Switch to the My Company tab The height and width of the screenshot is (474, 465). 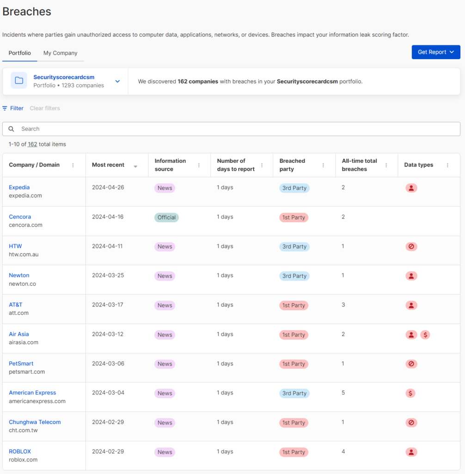61,53
